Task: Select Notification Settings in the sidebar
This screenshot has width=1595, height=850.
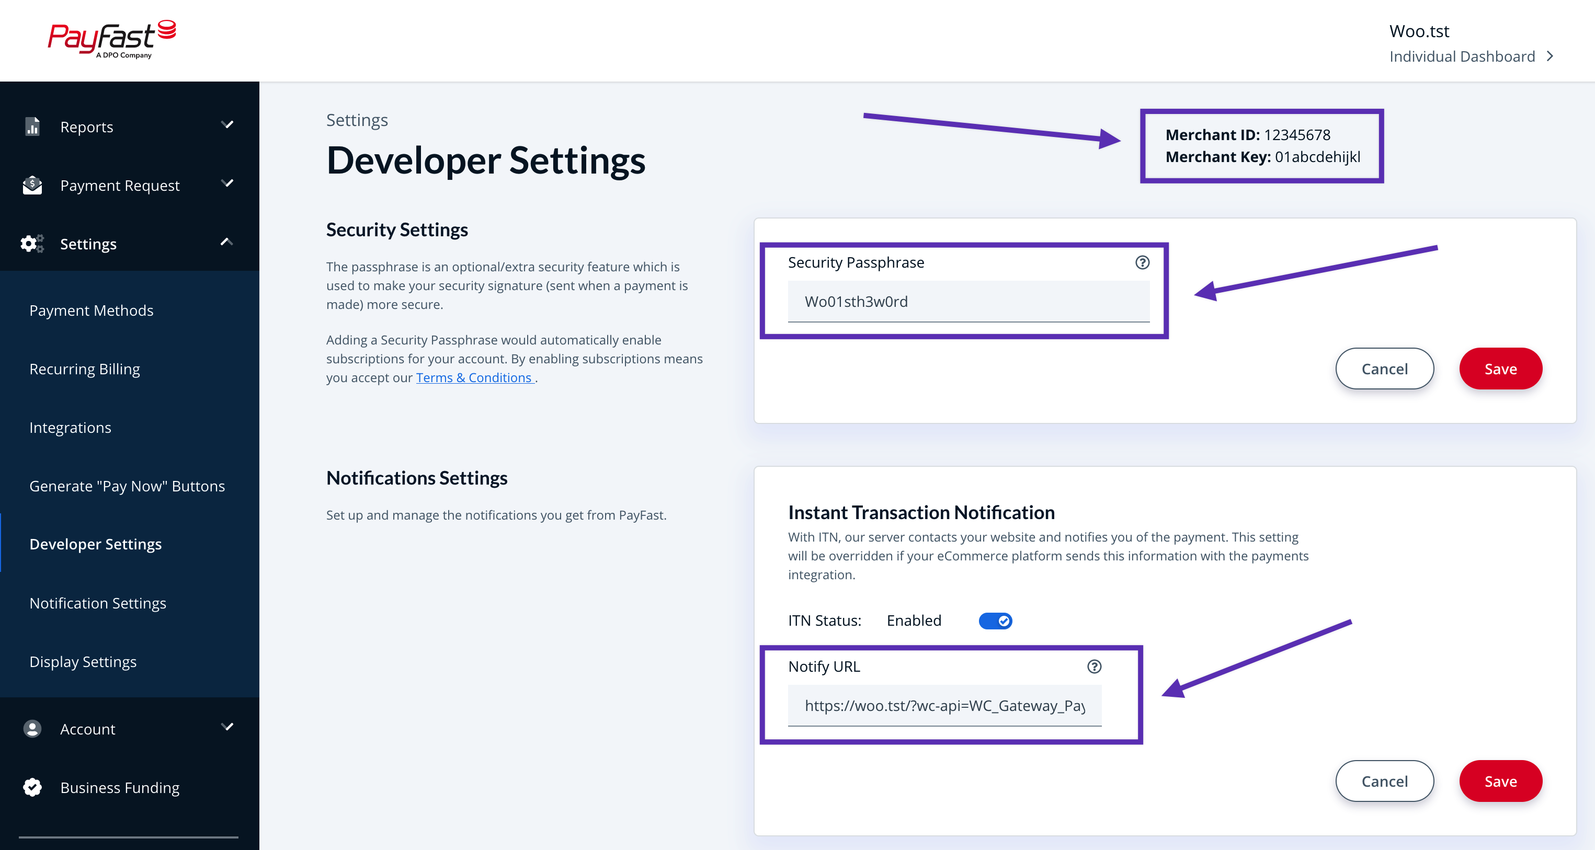Action: coord(98,603)
